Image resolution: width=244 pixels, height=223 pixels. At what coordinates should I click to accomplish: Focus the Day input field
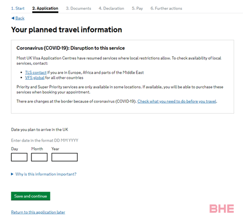[19, 157]
